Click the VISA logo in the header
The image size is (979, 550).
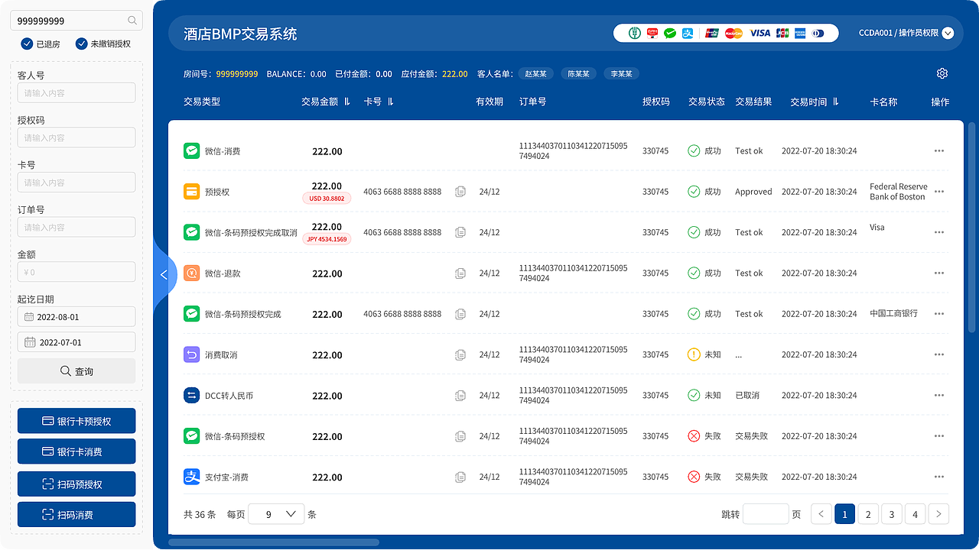pyautogui.click(x=759, y=33)
